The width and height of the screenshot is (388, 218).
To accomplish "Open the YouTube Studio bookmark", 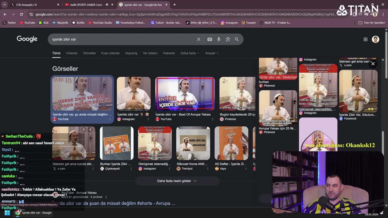I will click(x=100, y=23).
